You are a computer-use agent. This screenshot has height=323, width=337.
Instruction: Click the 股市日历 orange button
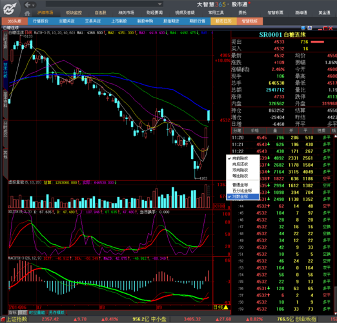click(x=223, y=21)
